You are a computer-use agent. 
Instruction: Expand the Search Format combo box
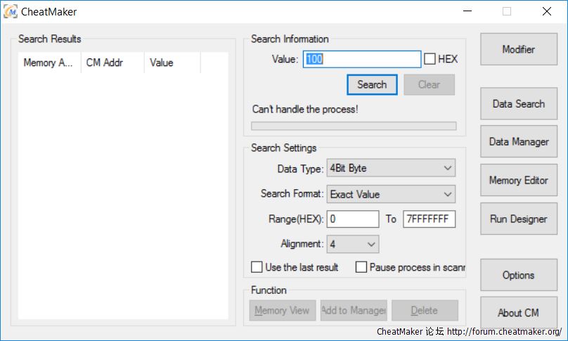(390, 194)
